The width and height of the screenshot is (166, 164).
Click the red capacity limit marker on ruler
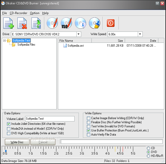123,149
